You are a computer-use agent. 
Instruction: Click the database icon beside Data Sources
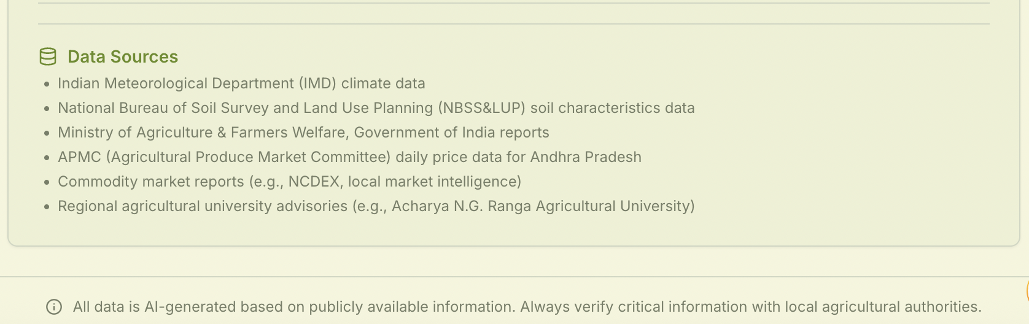point(48,56)
